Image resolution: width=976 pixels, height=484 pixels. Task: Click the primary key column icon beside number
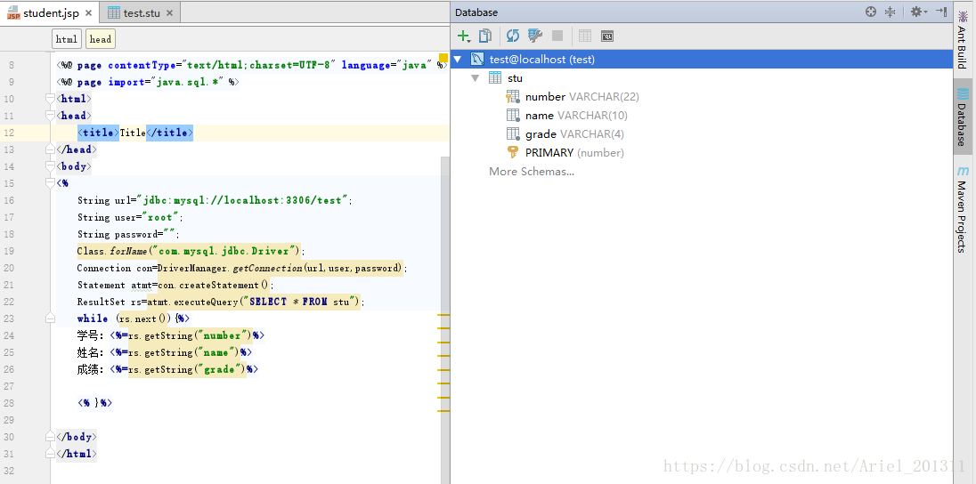(513, 97)
